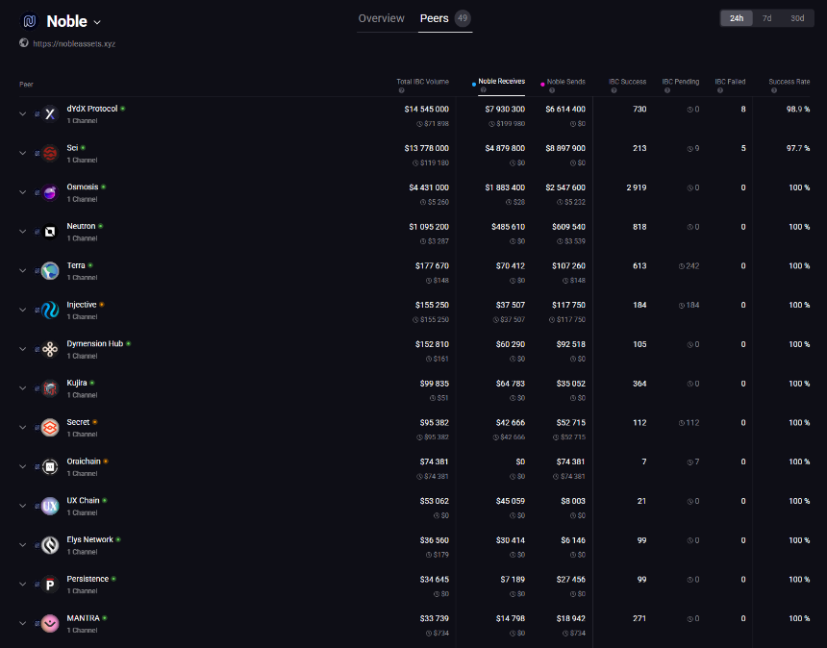Click the dYdX Protocol logo

click(50, 113)
